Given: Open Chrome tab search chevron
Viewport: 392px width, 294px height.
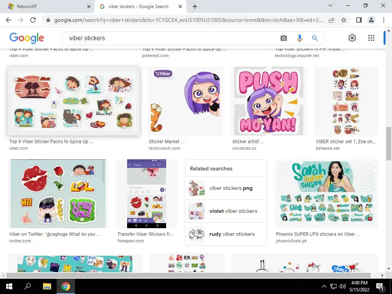Looking at the screenshot, I should pyautogui.click(x=330, y=5).
